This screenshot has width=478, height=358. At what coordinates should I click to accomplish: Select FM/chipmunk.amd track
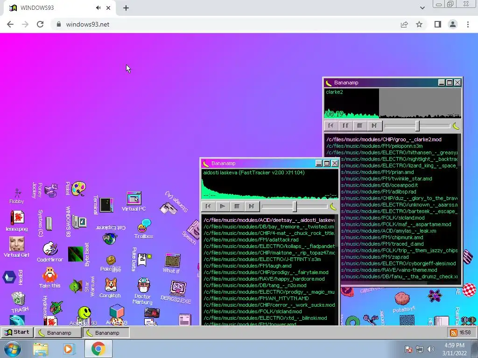click(x=399, y=237)
